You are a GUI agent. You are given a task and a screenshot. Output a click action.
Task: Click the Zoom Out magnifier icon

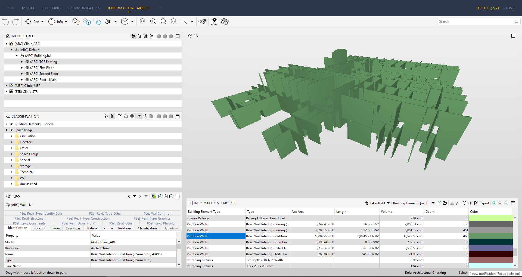[163, 21]
